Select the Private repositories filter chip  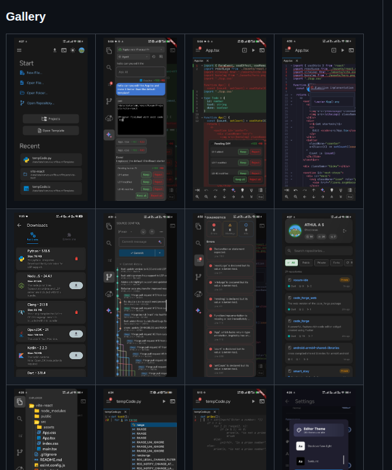coord(321,263)
